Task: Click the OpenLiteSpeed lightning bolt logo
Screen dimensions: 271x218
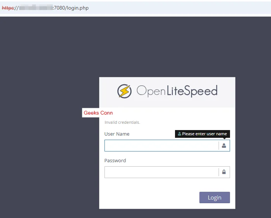Action: [x=124, y=91]
